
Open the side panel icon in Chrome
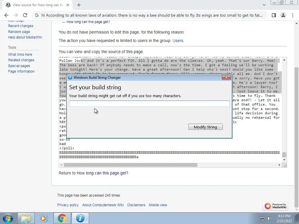click(x=274, y=15)
